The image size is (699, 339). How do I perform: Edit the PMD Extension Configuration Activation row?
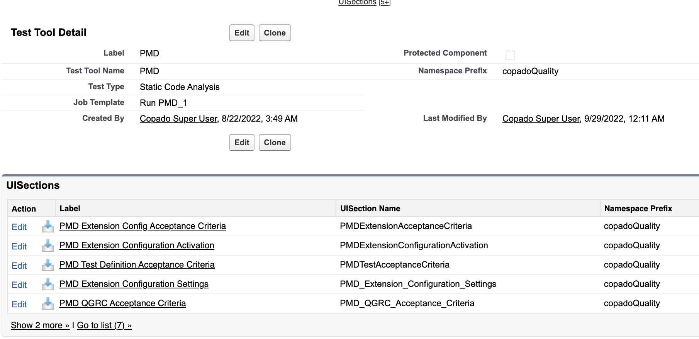tap(19, 246)
